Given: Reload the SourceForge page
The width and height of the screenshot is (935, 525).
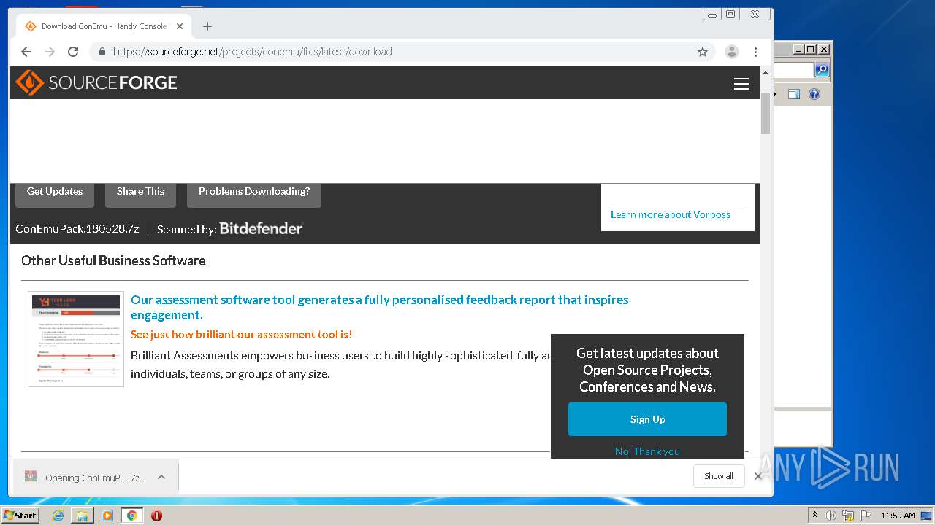Looking at the screenshot, I should tap(73, 52).
